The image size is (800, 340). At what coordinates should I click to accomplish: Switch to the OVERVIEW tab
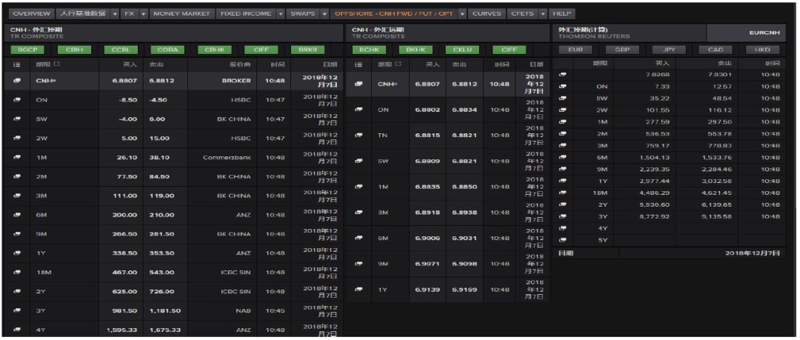(x=31, y=14)
